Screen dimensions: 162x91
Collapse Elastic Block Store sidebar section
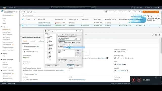coord(2,60)
